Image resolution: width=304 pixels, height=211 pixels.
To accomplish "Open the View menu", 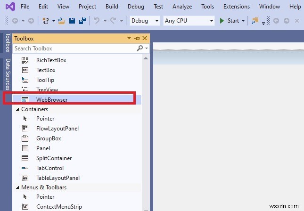I will pos(63,7).
